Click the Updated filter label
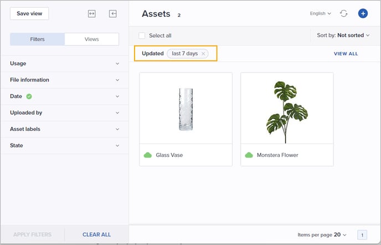Image resolution: width=381 pixels, height=245 pixels. 153,54
